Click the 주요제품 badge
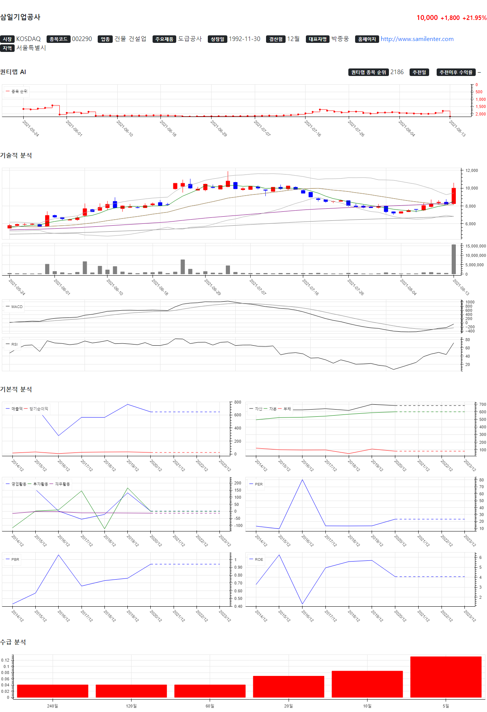487x712 pixels. (x=165, y=39)
